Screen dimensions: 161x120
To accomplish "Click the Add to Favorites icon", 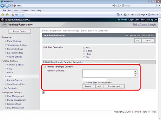I will point(7,15).
